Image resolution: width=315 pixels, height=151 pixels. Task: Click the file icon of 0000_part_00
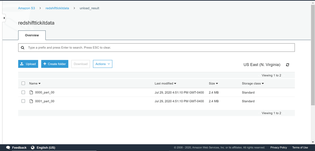pos(31,92)
